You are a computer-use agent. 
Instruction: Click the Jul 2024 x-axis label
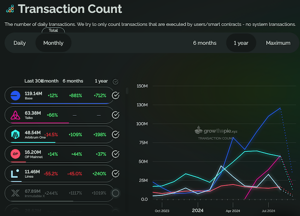[x=268, y=210]
